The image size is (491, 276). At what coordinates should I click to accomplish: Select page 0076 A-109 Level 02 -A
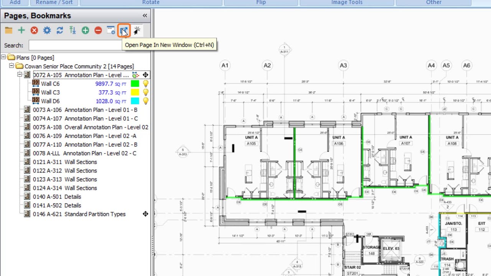pos(84,136)
